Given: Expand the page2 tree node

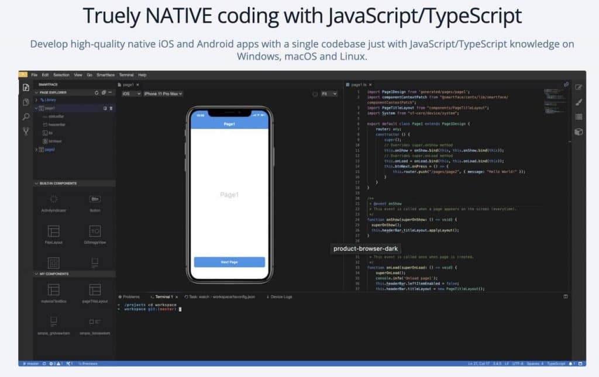Looking at the screenshot, I should [36, 150].
